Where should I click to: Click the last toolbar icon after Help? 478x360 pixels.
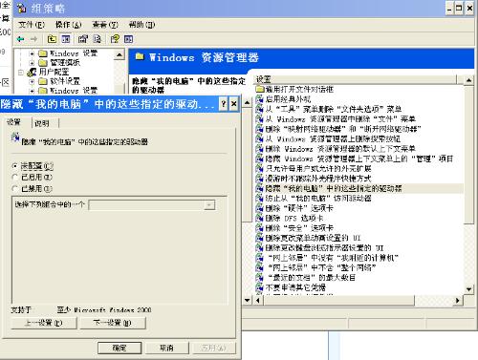[x=128, y=39]
